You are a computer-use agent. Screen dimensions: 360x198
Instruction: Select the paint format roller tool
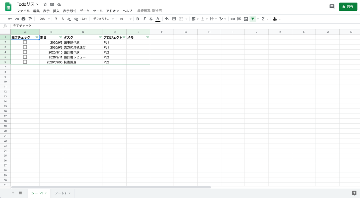(30, 19)
